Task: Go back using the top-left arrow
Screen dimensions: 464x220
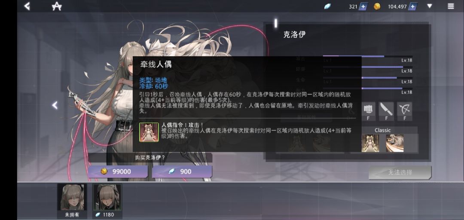Action: 27,6
